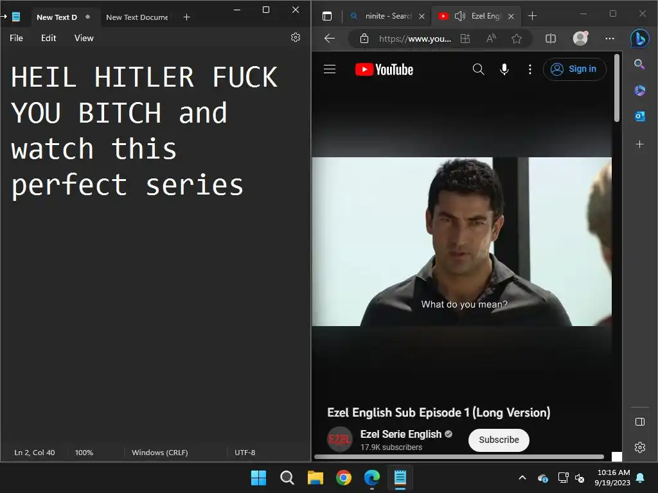Click the YouTube page horizontal scrollbar
The height and width of the screenshot is (493, 658).
[459, 456]
